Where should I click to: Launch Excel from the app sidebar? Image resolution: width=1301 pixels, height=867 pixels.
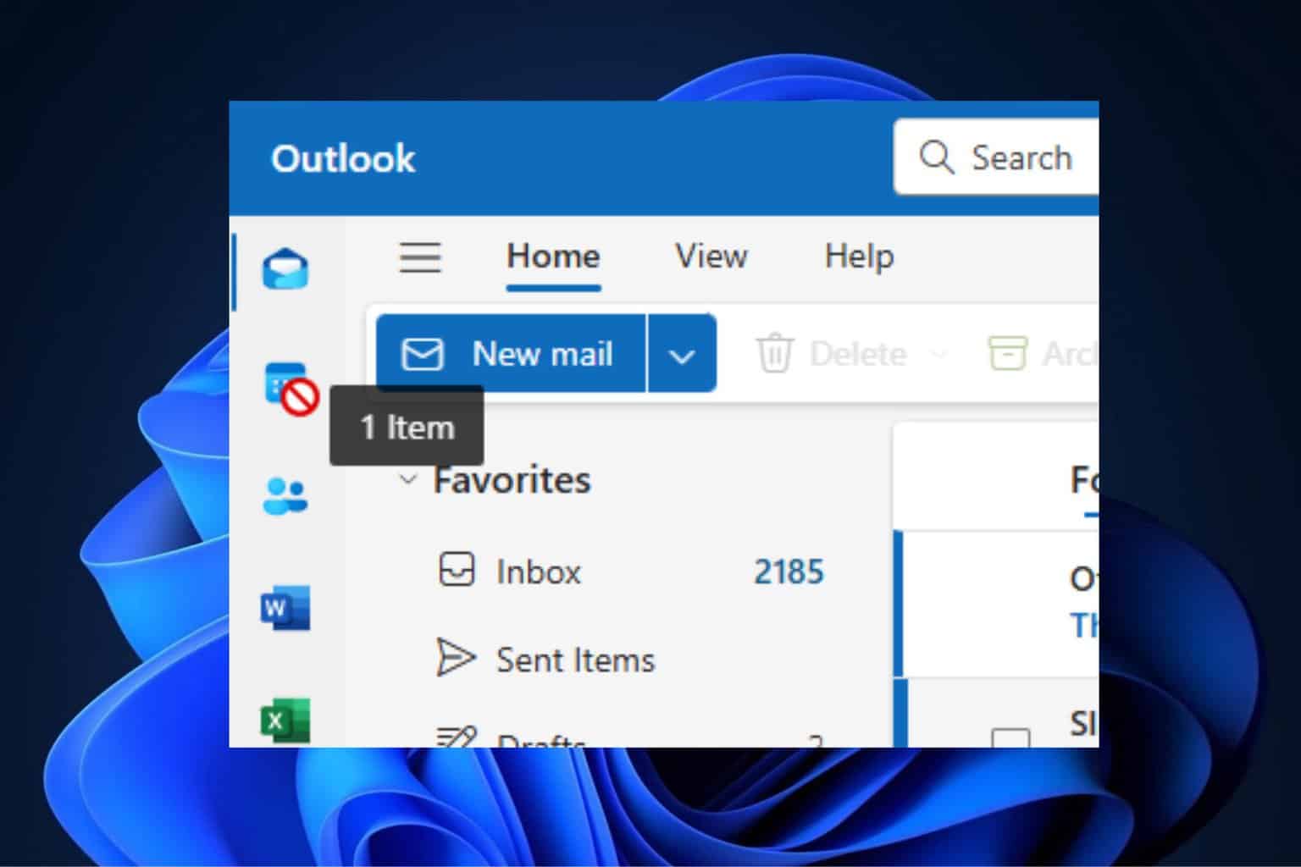[x=285, y=720]
